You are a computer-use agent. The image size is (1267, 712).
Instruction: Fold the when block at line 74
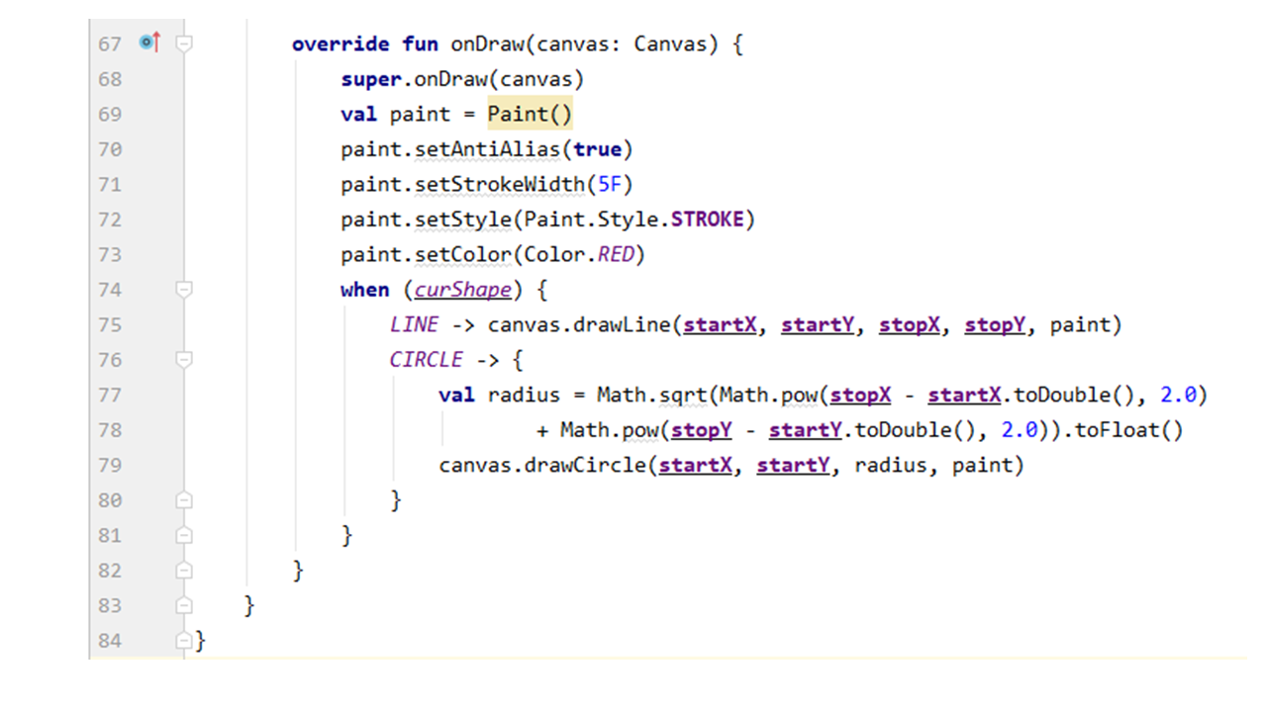click(183, 290)
